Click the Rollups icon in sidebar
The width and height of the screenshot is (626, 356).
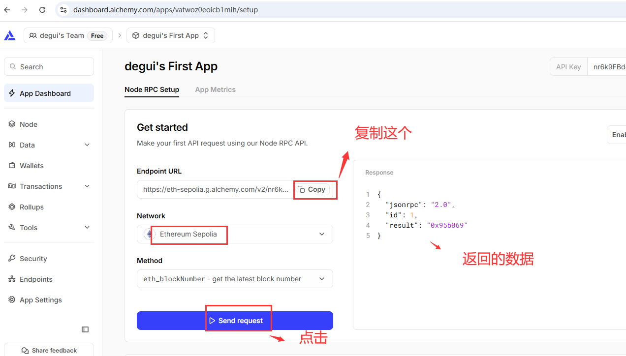tap(12, 207)
